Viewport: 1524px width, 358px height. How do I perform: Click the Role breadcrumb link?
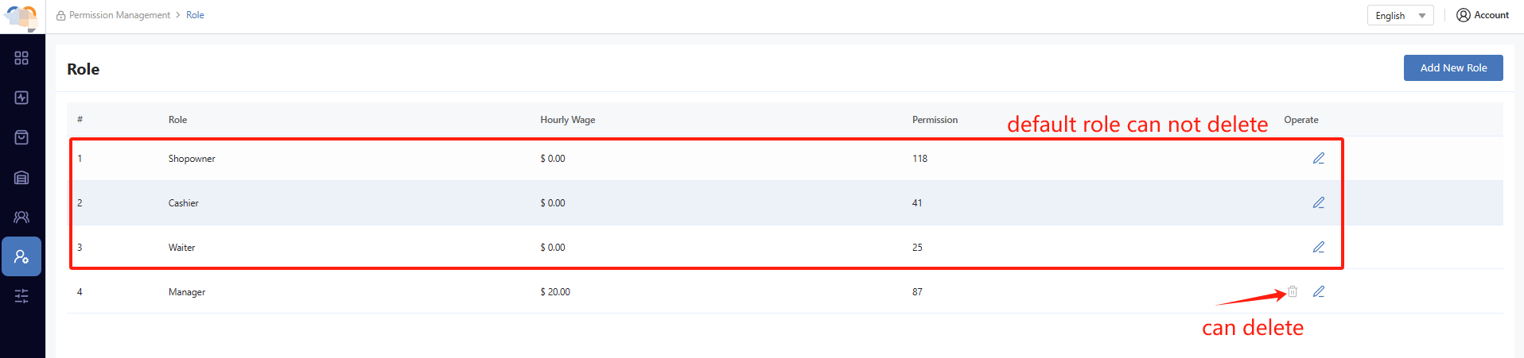coord(195,15)
